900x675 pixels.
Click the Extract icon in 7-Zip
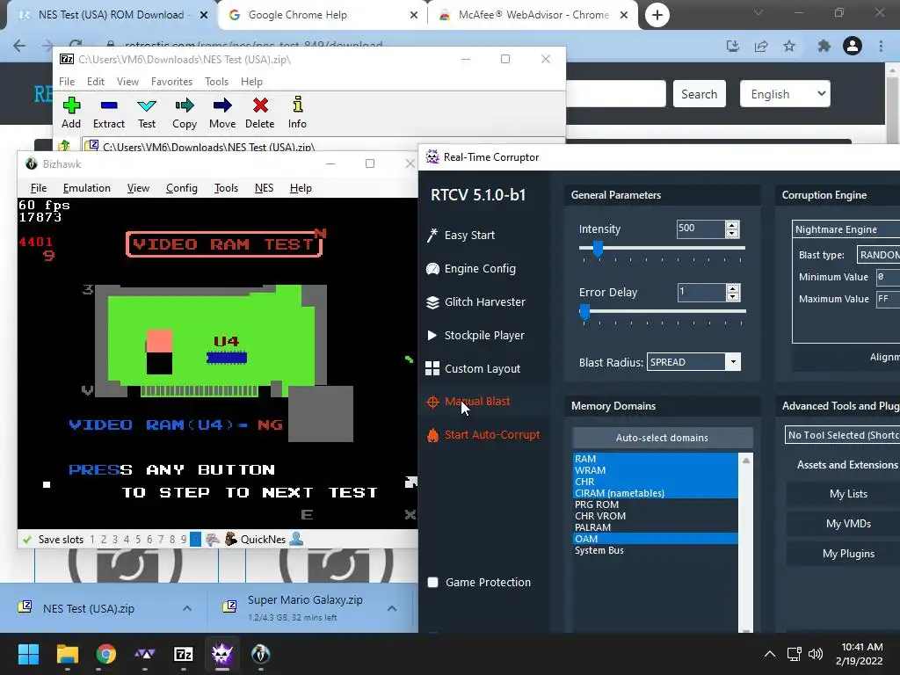(x=108, y=105)
